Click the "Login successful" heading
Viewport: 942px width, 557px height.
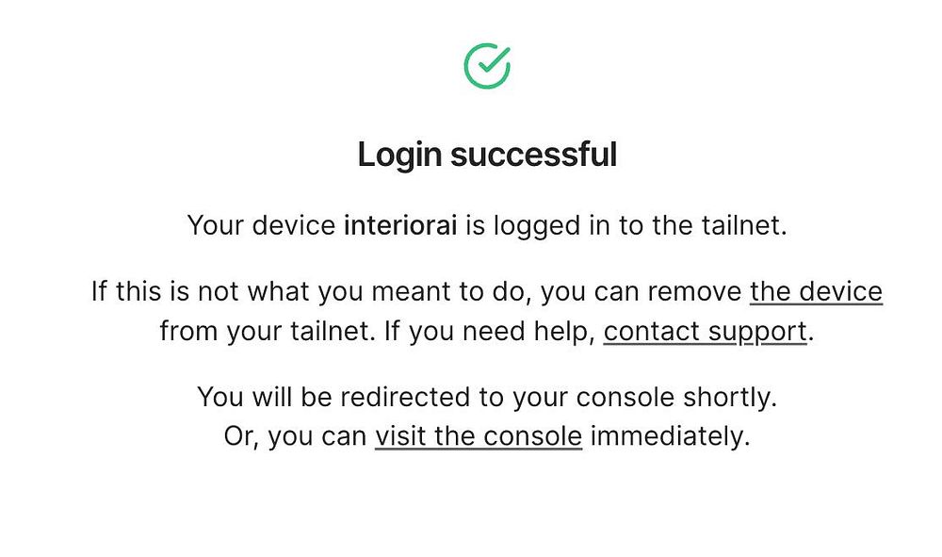[x=487, y=155]
